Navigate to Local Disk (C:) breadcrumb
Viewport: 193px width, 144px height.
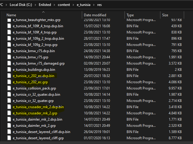click(21, 5)
